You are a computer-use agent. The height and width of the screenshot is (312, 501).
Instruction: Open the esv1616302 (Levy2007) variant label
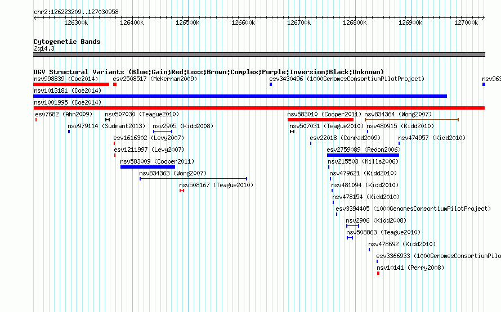(x=149, y=138)
